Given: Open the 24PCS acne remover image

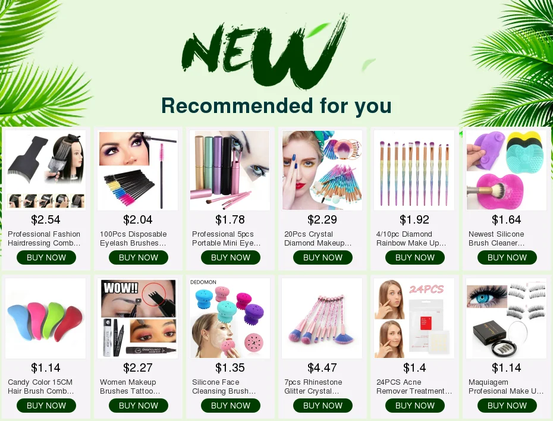Looking at the screenshot, I should click(x=414, y=318).
